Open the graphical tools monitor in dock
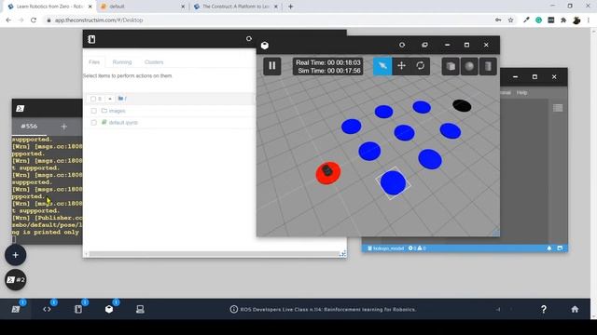Screen dimensions: 597x335 coord(140,309)
